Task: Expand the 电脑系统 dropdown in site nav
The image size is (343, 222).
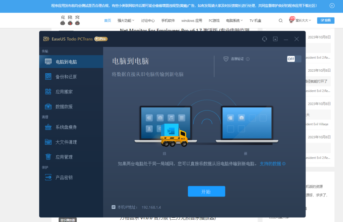Action: click(234, 20)
